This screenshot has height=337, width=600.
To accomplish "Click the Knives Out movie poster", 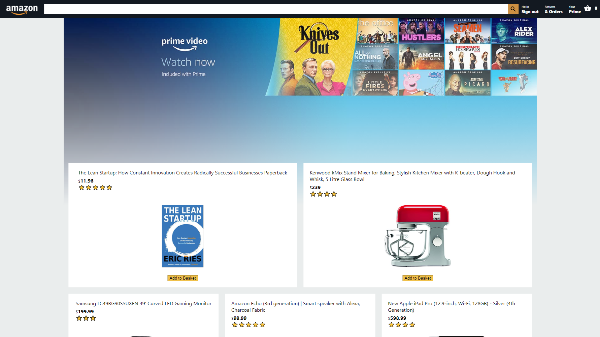I will (x=312, y=57).
